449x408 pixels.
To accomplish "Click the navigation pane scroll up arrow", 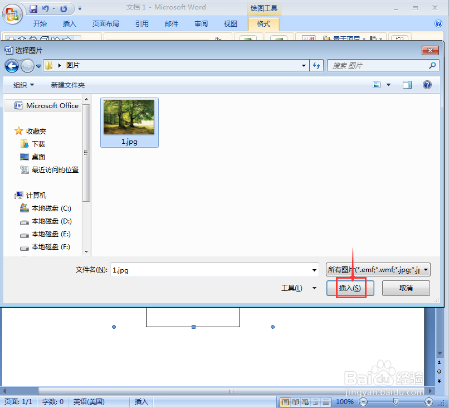I will click(86, 99).
